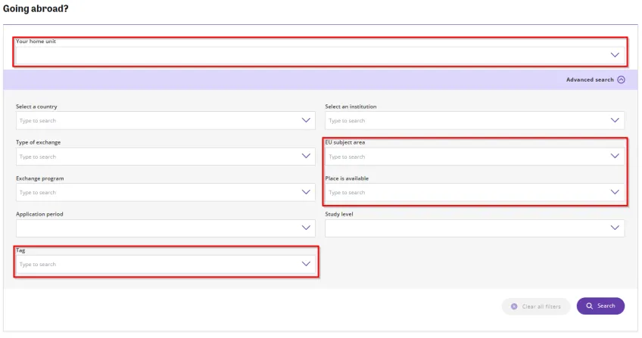Expand the Select a country chevron
This screenshot has width=642, height=338.
(x=306, y=120)
